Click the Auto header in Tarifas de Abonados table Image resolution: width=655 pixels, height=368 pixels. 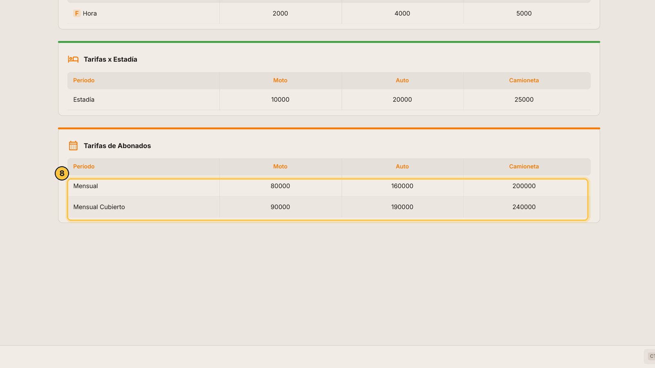coord(402,166)
